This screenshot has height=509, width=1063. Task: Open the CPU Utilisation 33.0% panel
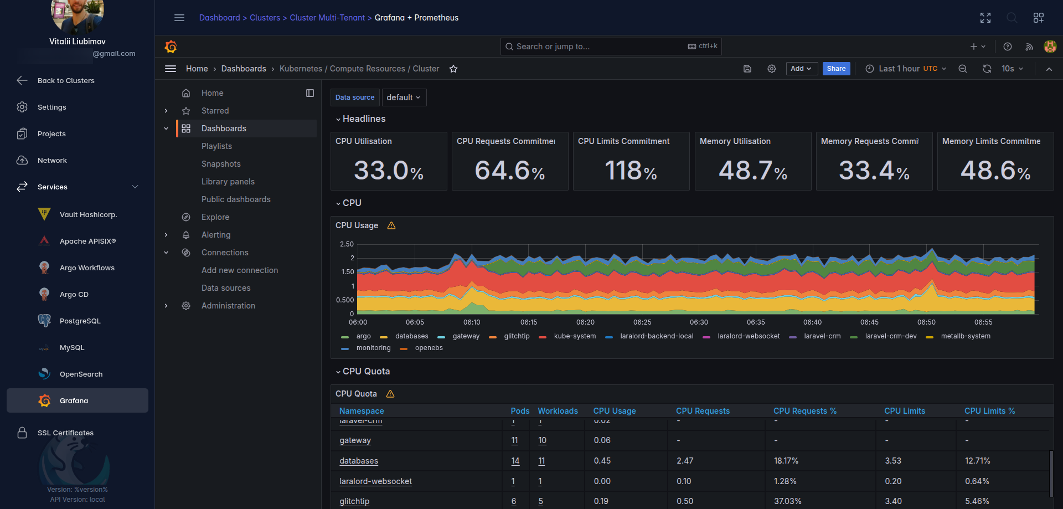[x=389, y=161]
